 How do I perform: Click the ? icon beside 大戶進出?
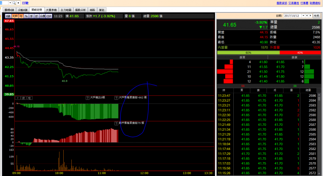[87, 98]
